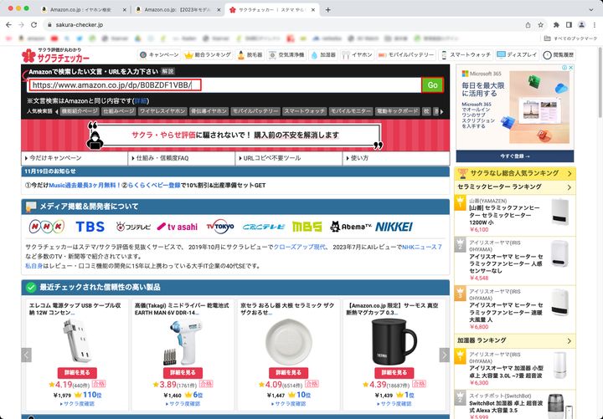Open 総合ランキング crown icon link
This screenshot has height=419, width=603.
206,54
